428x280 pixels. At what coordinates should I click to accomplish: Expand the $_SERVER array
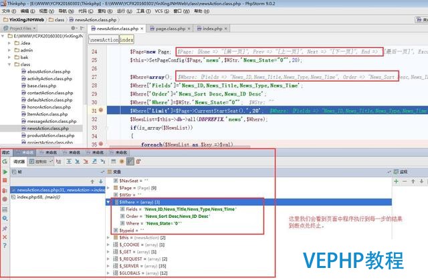point(108,266)
